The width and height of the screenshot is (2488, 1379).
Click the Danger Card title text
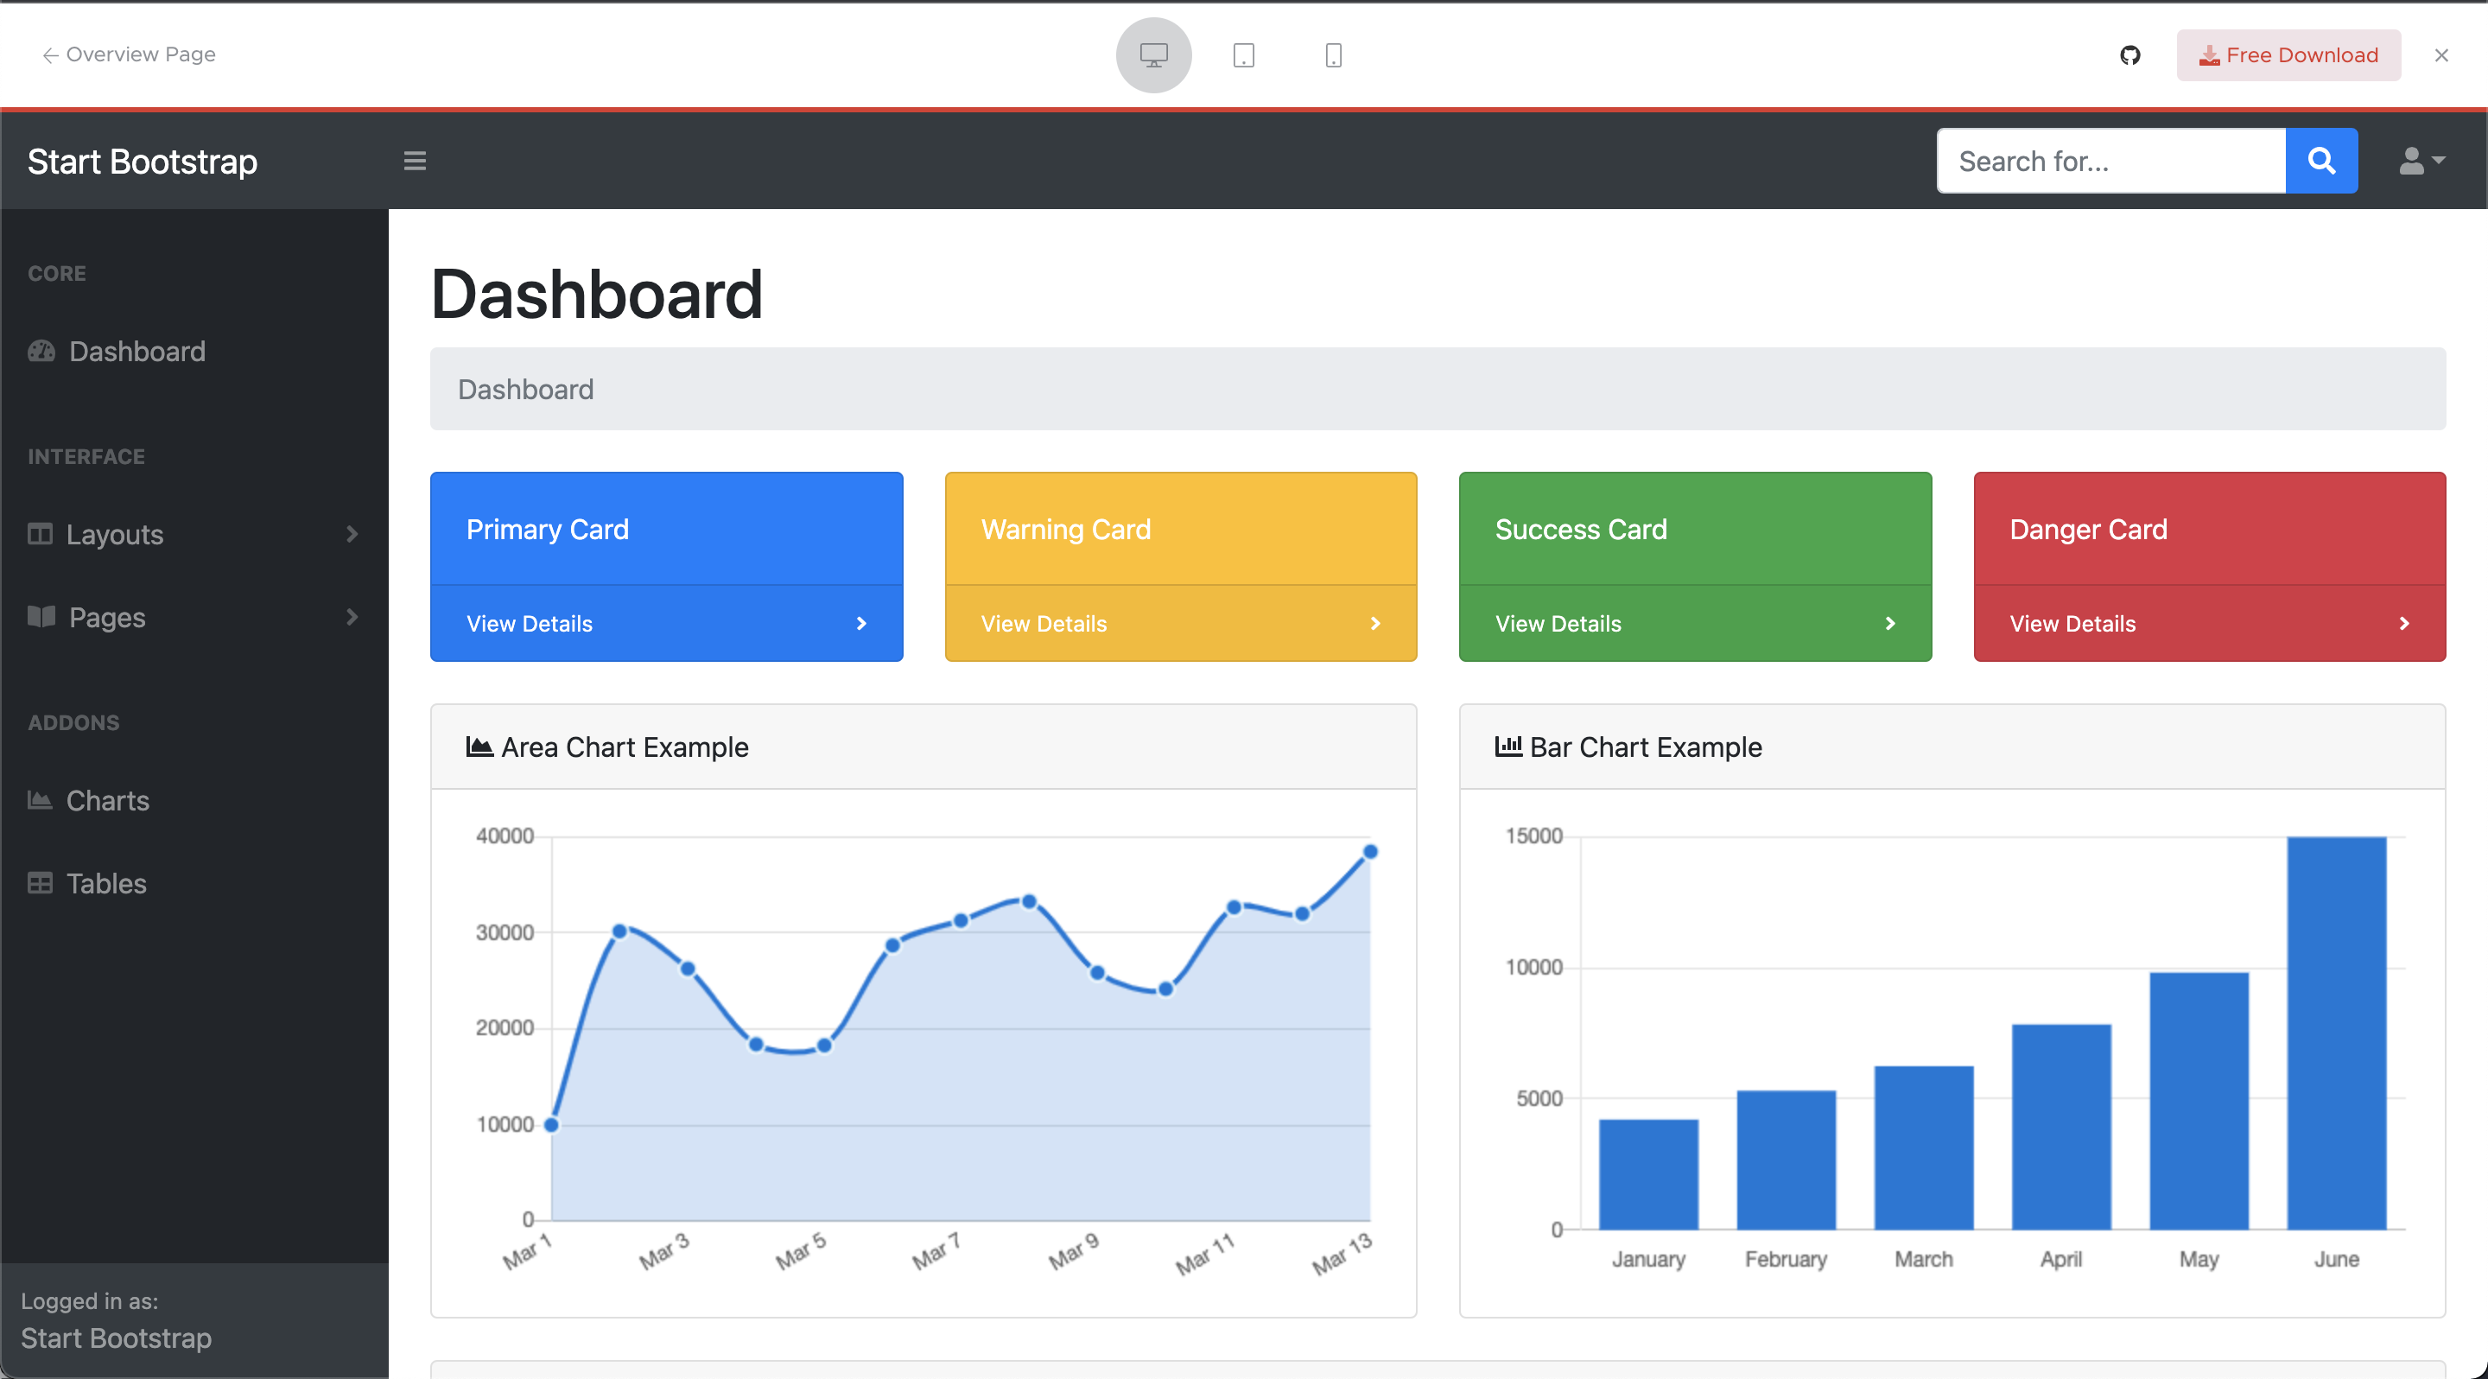tap(2088, 529)
